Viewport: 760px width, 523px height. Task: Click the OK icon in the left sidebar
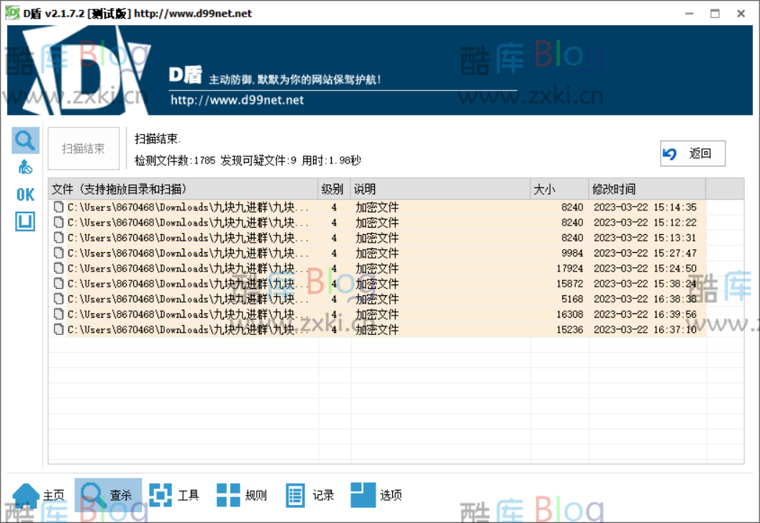pos(24,194)
